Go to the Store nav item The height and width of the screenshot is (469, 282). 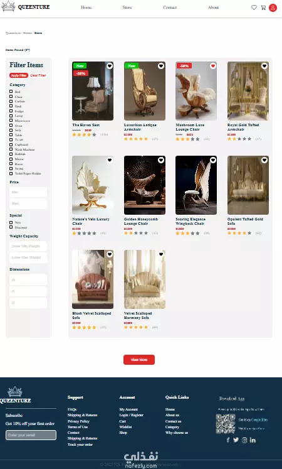coord(127,8)
